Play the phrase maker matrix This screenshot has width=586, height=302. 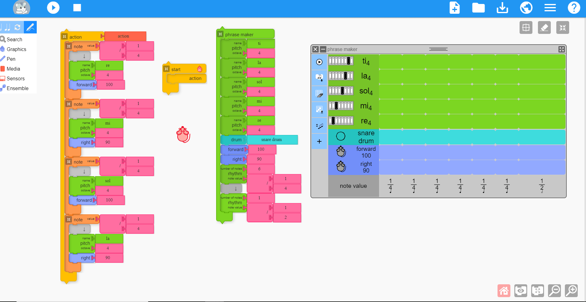pos(319,62)
